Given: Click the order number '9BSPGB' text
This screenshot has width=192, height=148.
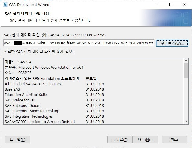Looking at the screenshot, I should [25, 73].
